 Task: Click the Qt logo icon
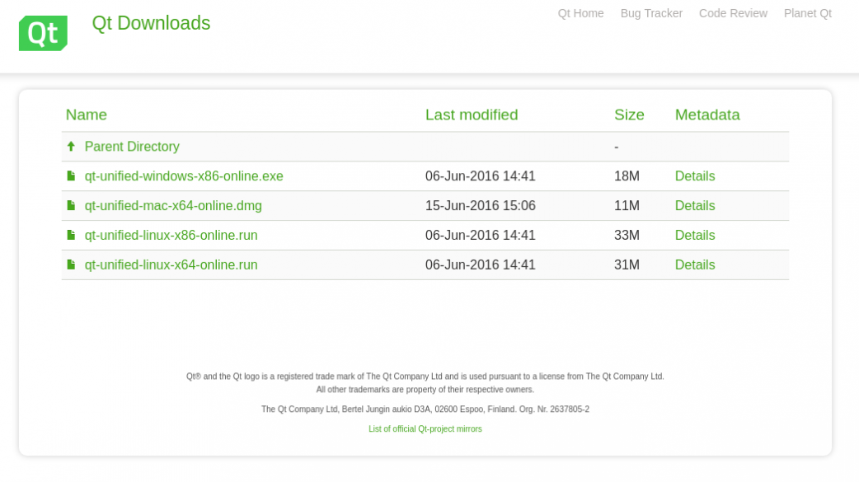point(43,33)
